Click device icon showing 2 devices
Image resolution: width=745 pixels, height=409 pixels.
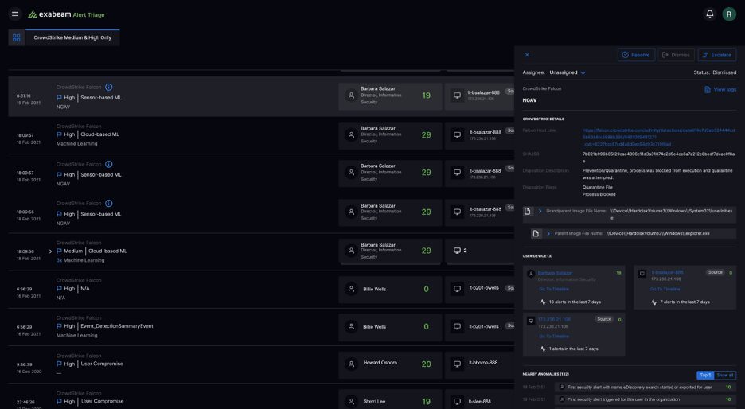[x=457, y=251]
